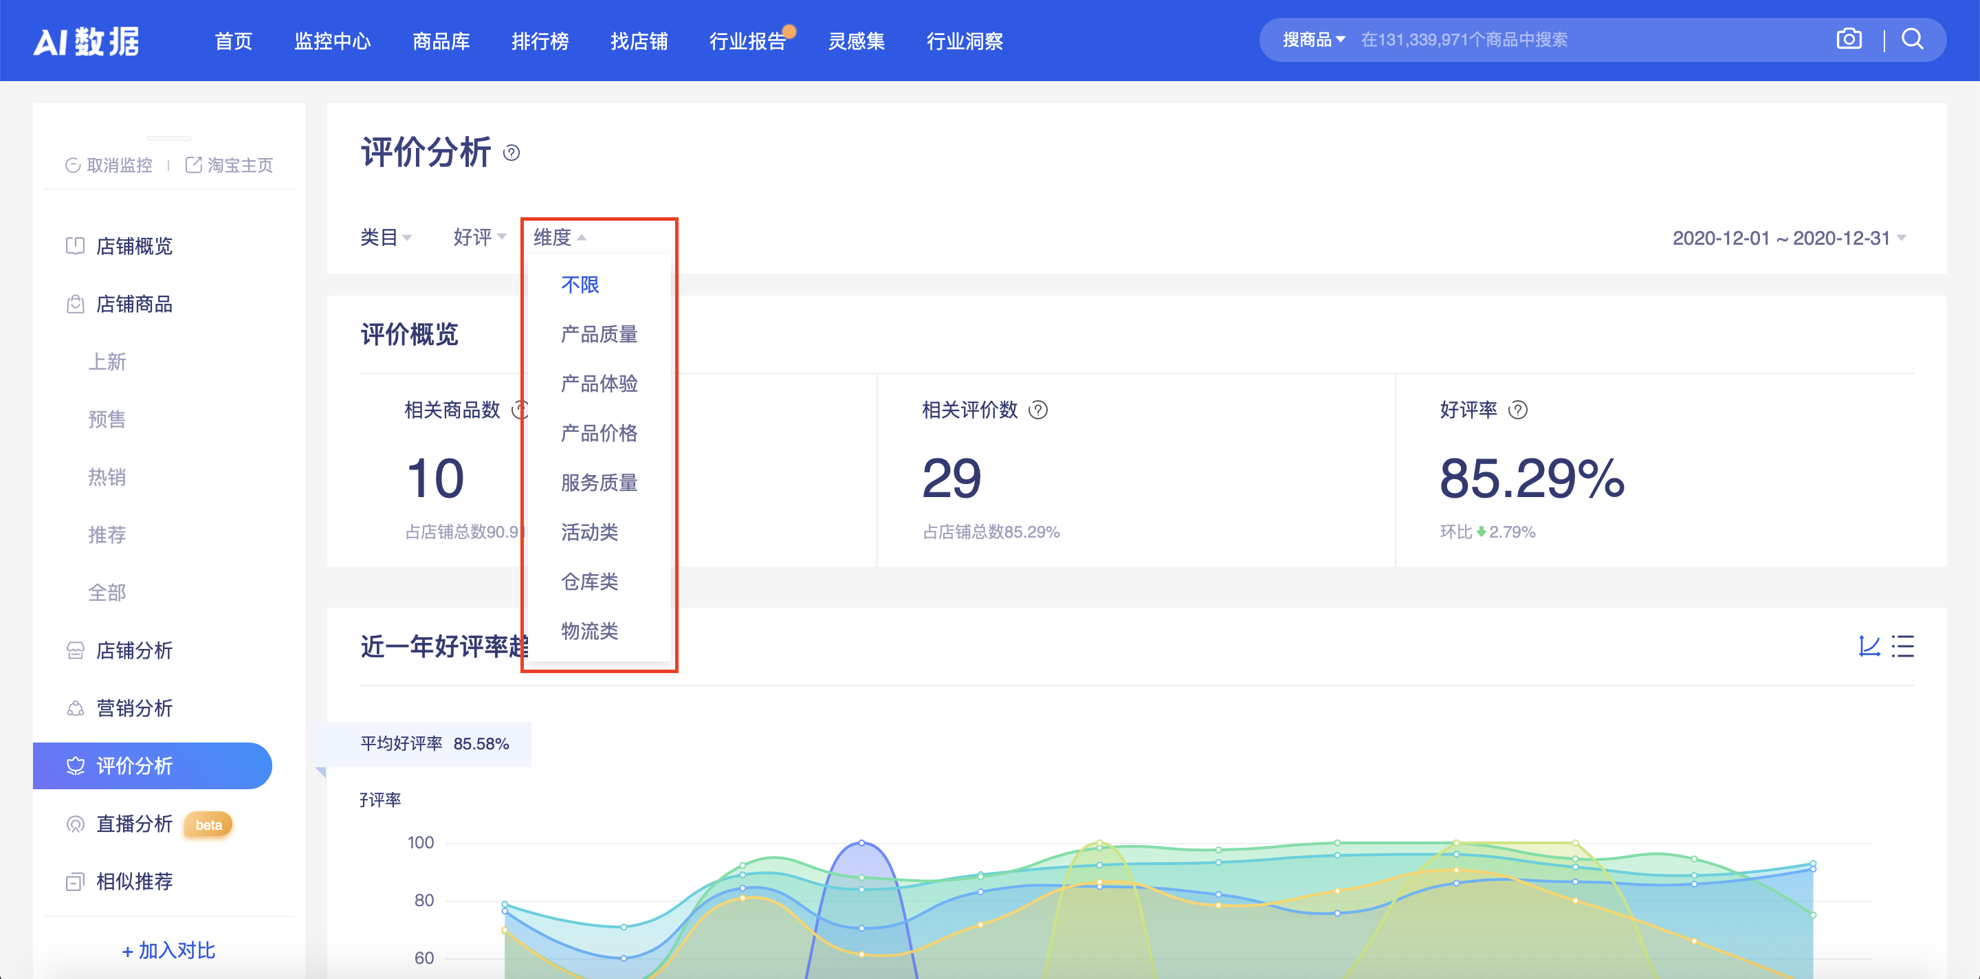Select 物流类 dimension option
Image resolution: width=1980 pixels, height=979 pixels.
pyautogui.click(x=590, y=631)
